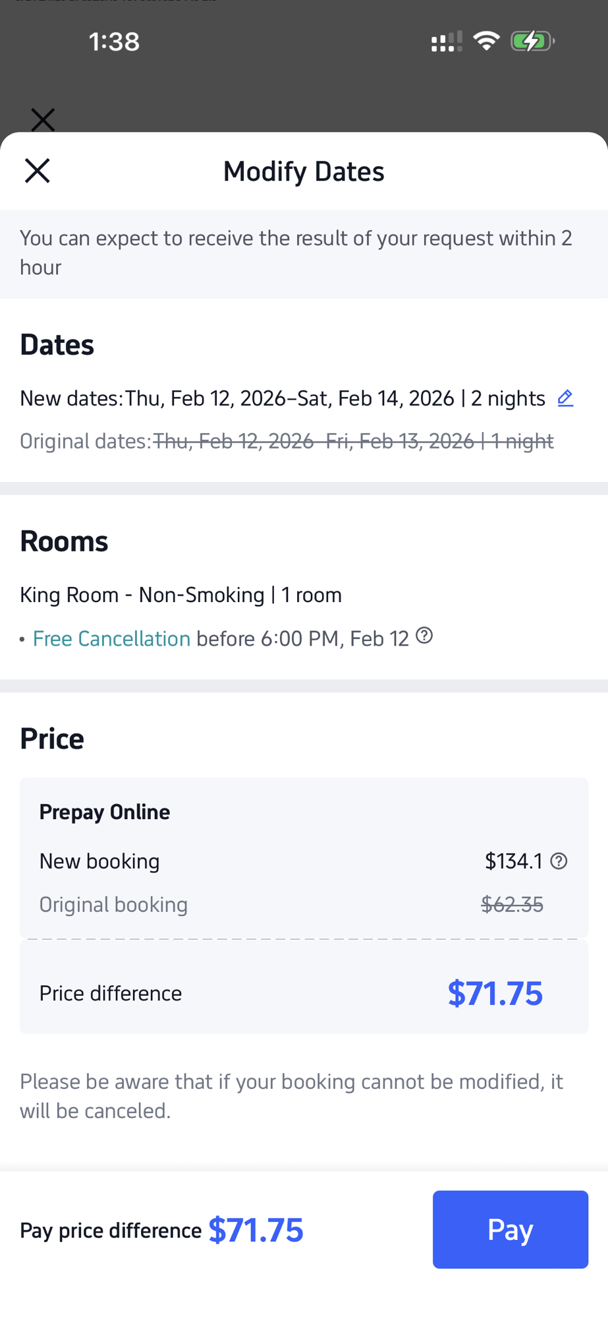Screen dimensions: 608x1319
Task: Tap the large $71.75 price difference
Action: (495, 993)
